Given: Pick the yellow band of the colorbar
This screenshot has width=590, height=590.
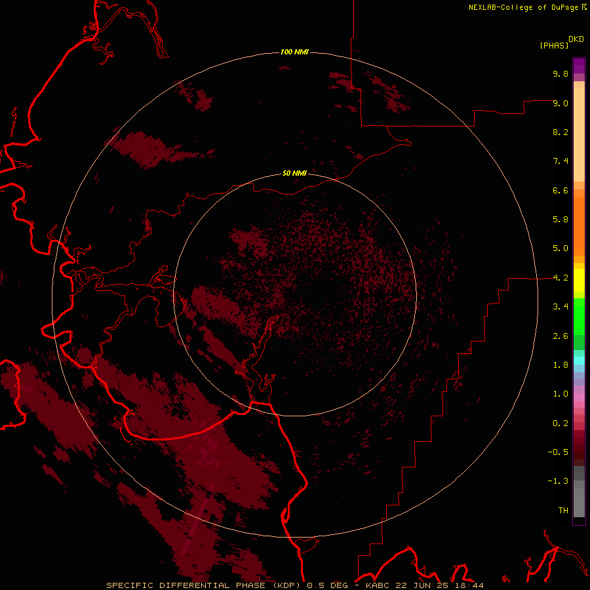Looking at the screenshot, I should (579, 281).
